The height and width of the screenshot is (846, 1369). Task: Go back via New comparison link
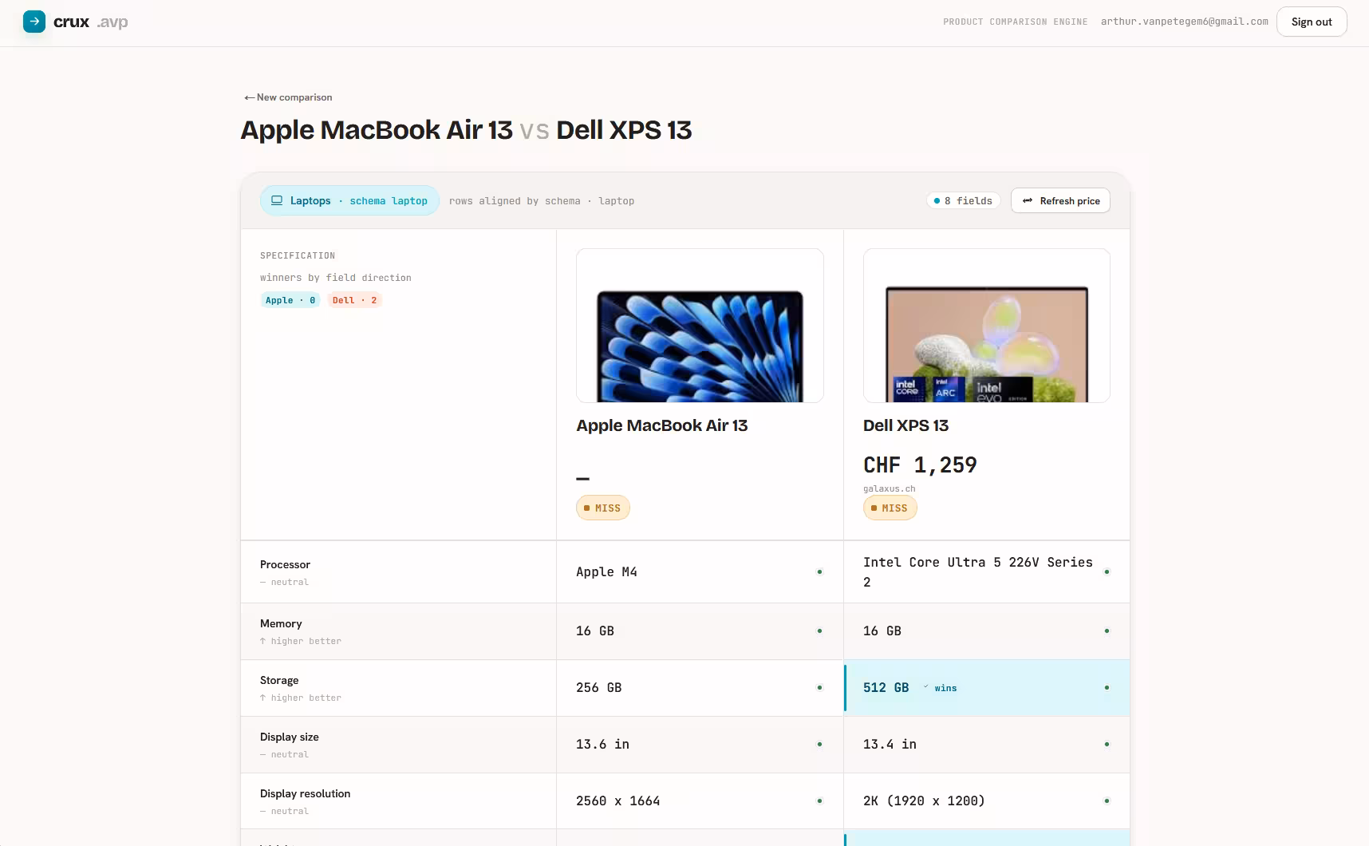point(288,97)
